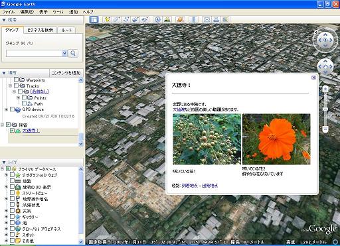Image resolution: width=340 pixels, height=246 pixels.
Task: Toggle the sunlight landscape toolbar icon
Action: (167, 20)
